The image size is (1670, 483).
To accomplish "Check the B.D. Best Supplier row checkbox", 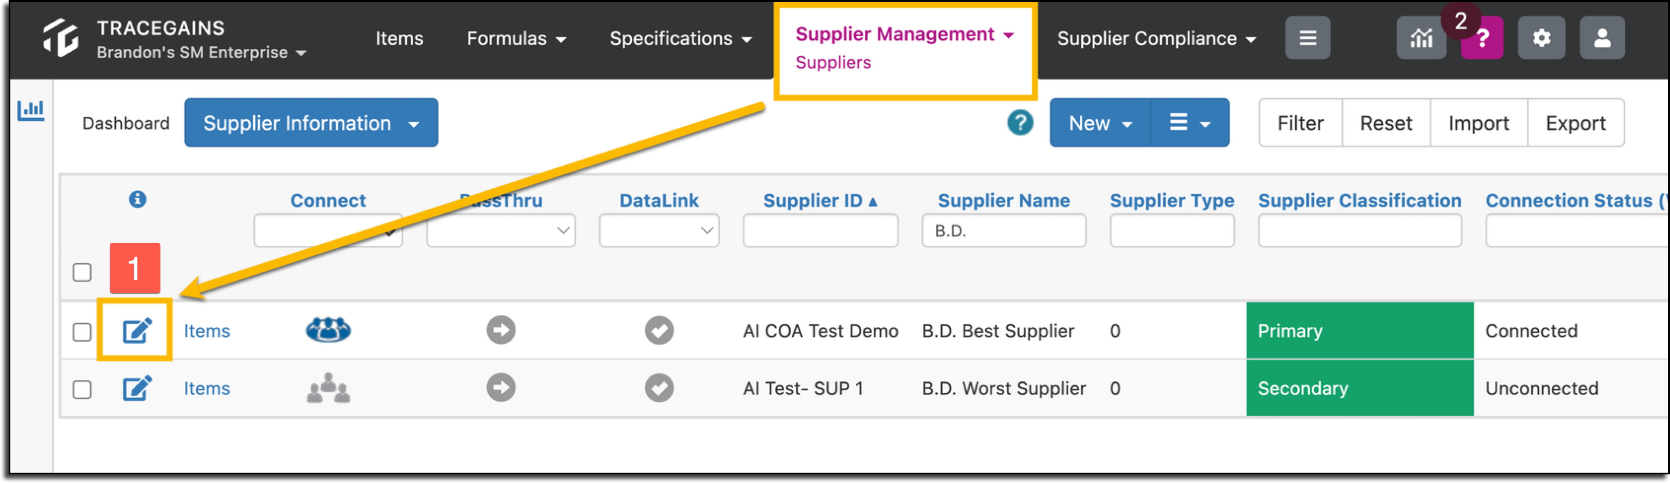I will coord(82,332).
